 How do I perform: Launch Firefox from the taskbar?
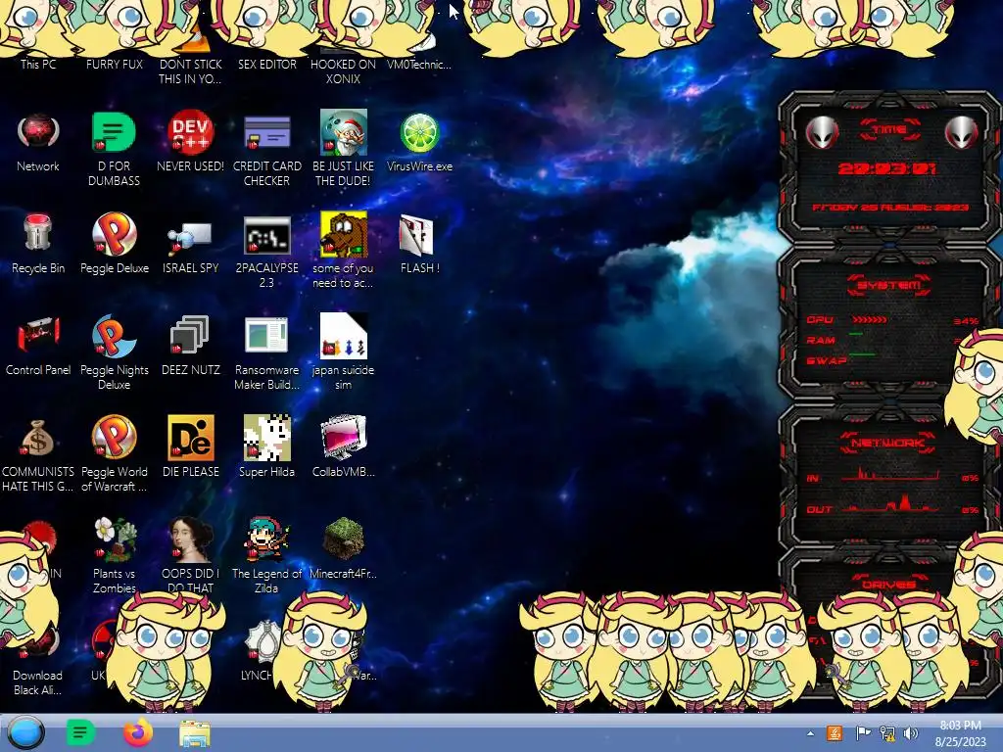click(x=137, y=732)
